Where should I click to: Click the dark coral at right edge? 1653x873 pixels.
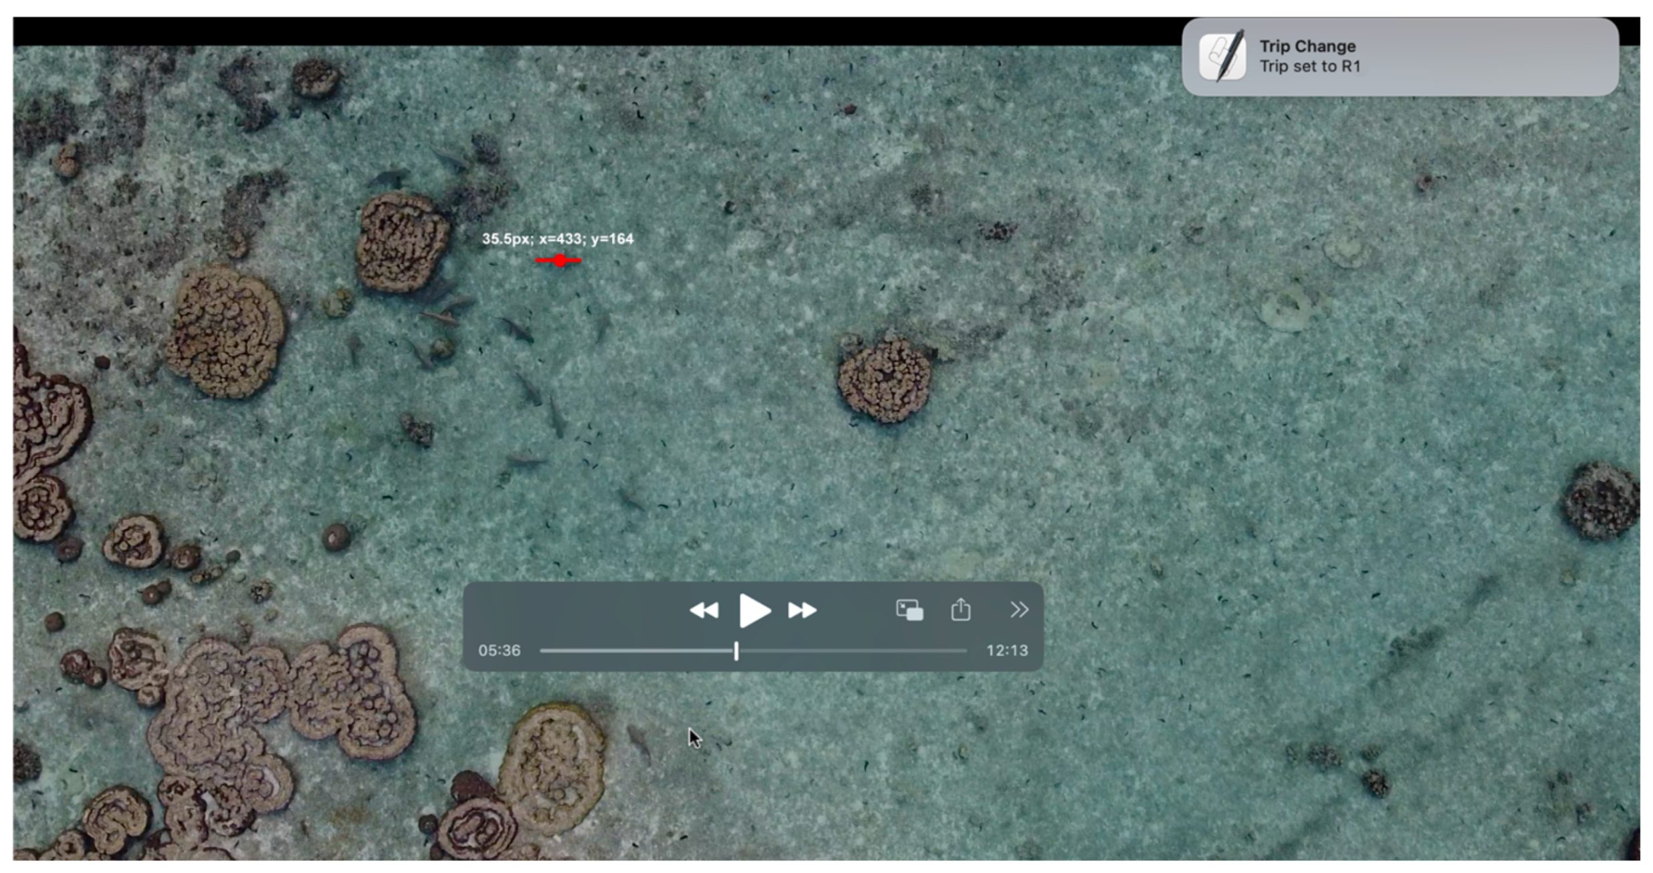(x=1602, y=500)
